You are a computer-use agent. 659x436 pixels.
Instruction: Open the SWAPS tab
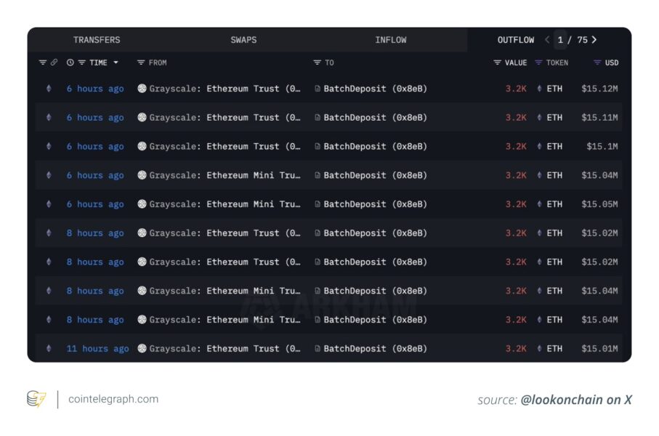click(x=243, y=40)
